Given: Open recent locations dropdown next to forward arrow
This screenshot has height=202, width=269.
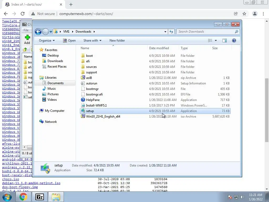Looking at the screenshot, I should [51, 32].
